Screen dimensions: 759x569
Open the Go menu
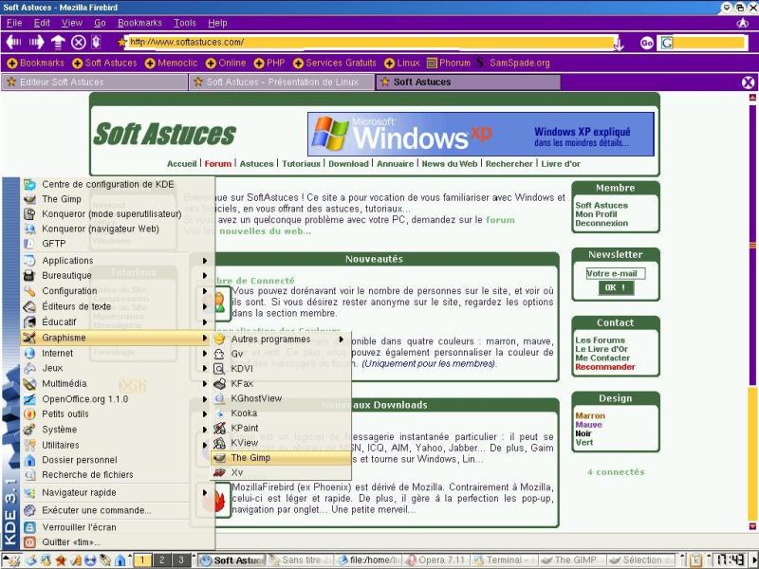pyautogui.click(x=100, y=23)
